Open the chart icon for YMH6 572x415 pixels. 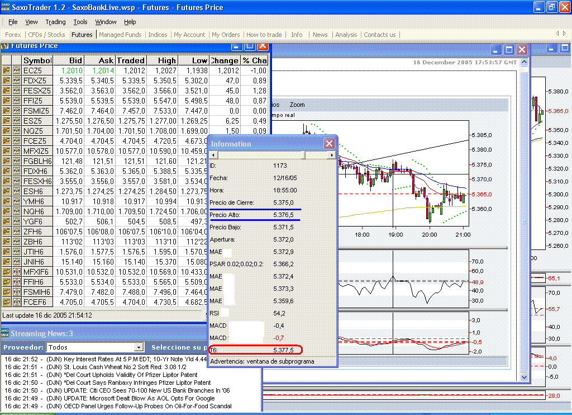click(x=6, y=201)
